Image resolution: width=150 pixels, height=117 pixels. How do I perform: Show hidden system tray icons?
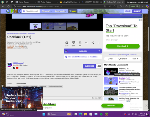point(121,114)
